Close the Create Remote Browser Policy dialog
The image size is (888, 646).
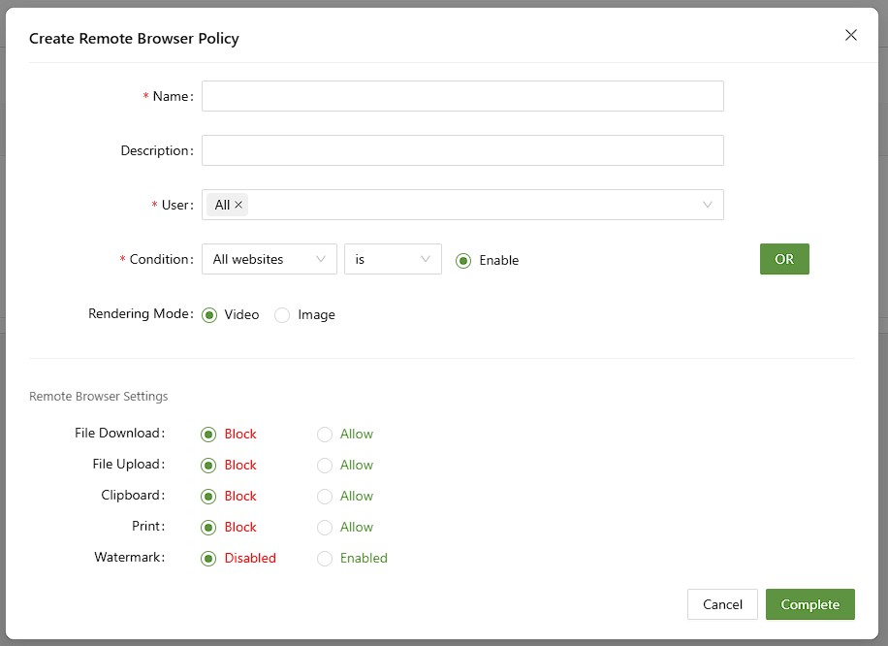[851, 36]
